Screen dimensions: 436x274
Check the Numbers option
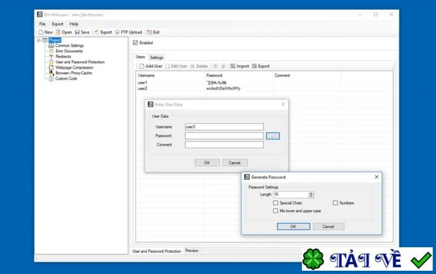[x=335, y=203]
